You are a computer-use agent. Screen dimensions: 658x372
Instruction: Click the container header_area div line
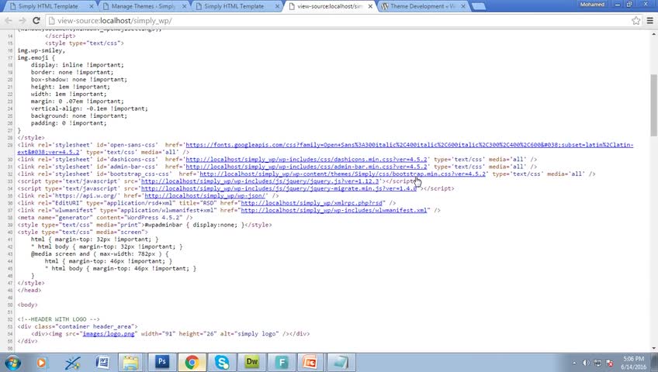(x=78, y=326)
